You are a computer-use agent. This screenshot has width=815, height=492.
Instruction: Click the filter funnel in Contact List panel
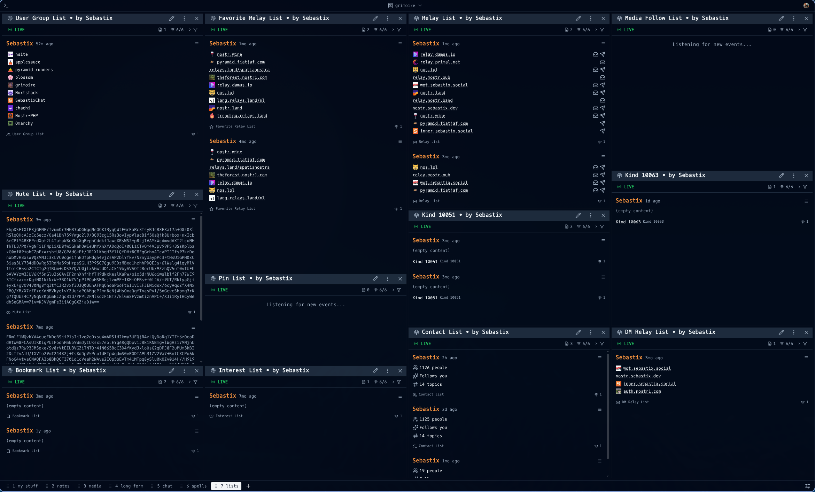[x=602, y=344]
